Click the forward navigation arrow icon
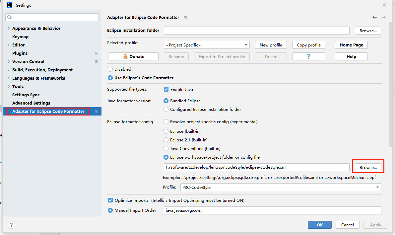Viewport: 395px width, 235px height. 383,17
